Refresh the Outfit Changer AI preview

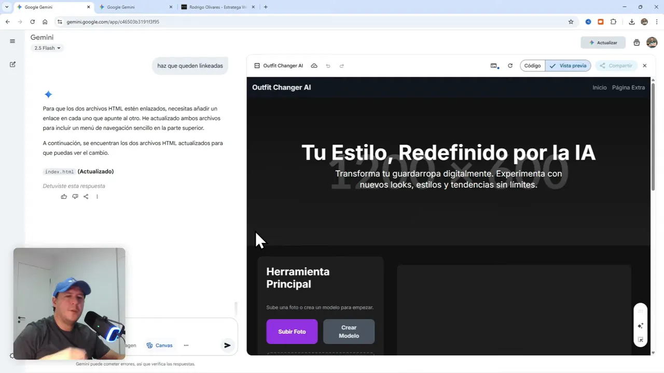click(x=510, y=66)
